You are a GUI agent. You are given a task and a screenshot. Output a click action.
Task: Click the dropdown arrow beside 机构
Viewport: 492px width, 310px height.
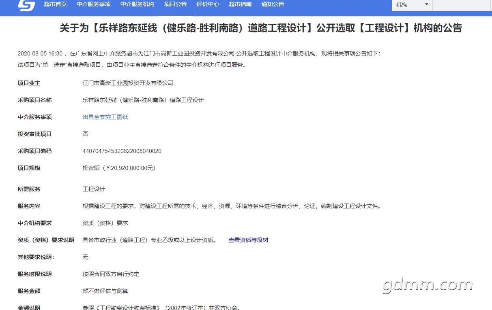click(x=427, y=4)
